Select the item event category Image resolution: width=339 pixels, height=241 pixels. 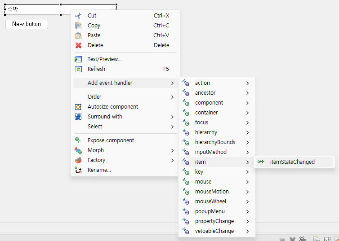tap(217, 162)
